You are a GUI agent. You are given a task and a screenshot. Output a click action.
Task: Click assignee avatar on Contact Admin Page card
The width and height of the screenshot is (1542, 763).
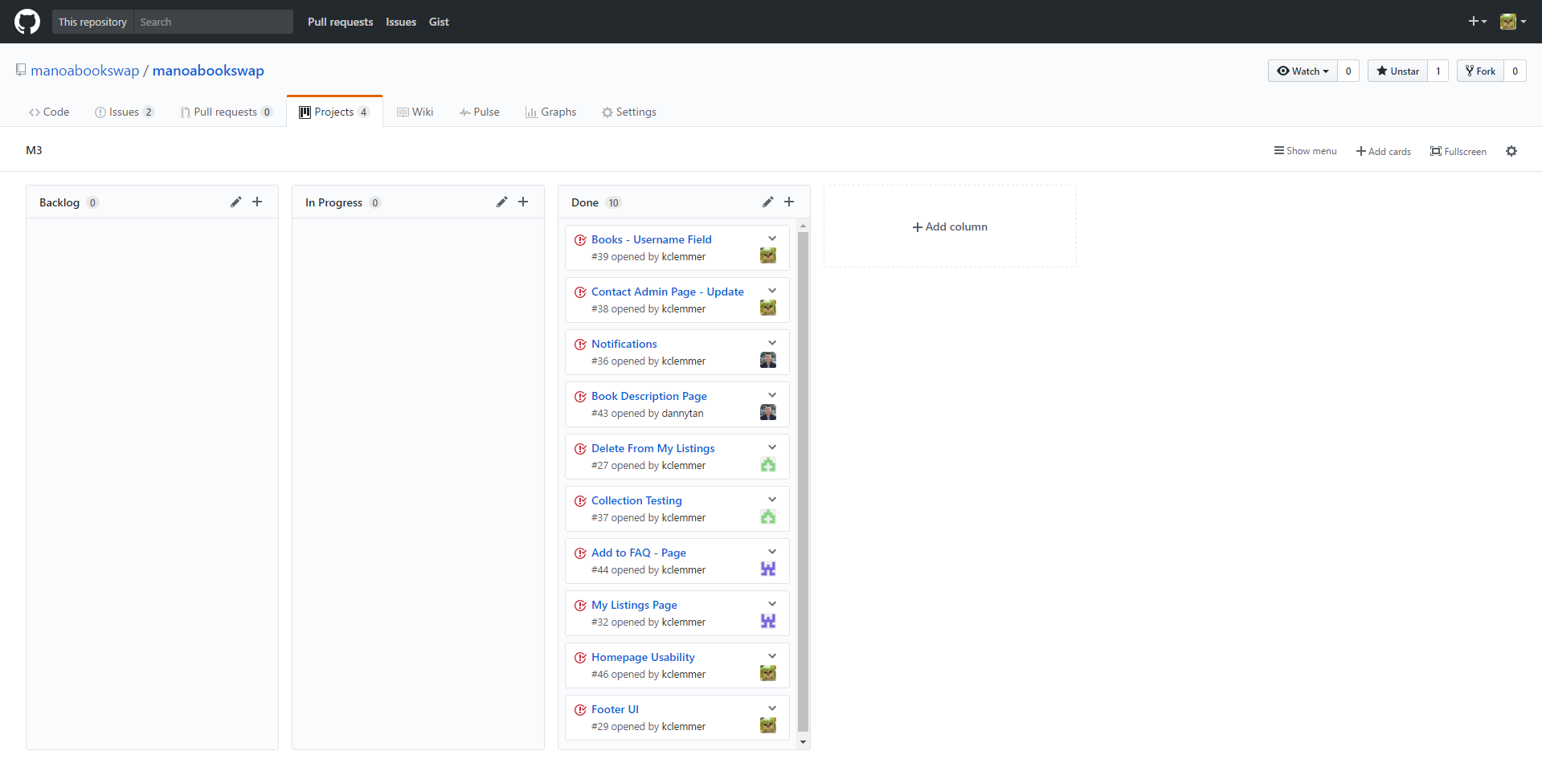pyautogui.click(x=768, y=308)
